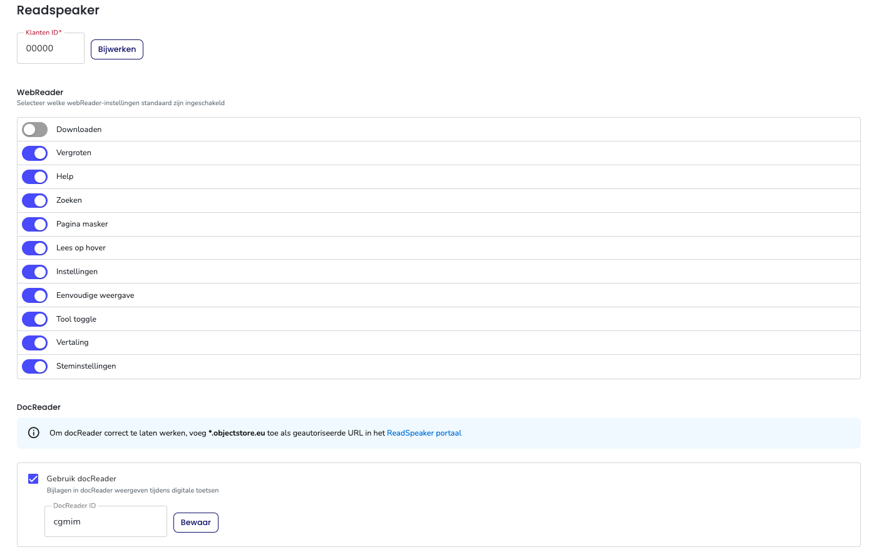
Task: Click the Lees op hover label
Action: [x=81, y=248]
